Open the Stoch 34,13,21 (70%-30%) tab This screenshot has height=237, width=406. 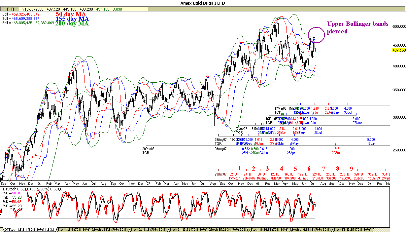[x=188, y=229]
